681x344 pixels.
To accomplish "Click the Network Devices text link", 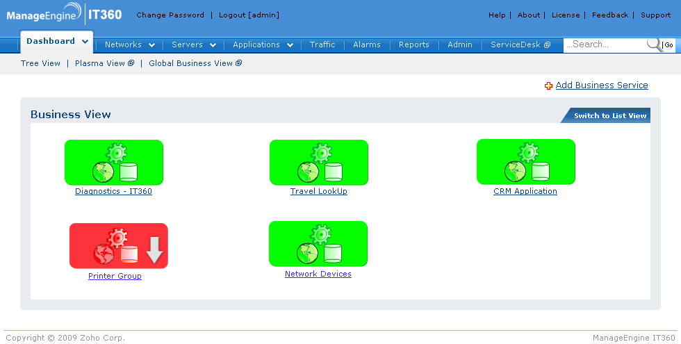I will tap(318, 274).
